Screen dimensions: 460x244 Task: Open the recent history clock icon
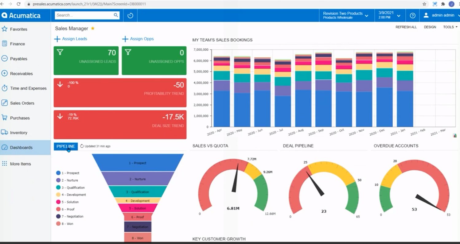pyautogui.click(x=130, y=15)
